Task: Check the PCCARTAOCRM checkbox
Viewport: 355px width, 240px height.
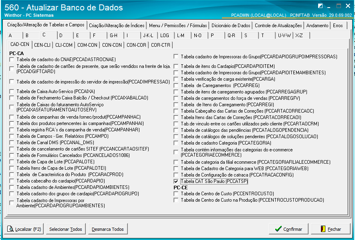Action: point(176,124)
